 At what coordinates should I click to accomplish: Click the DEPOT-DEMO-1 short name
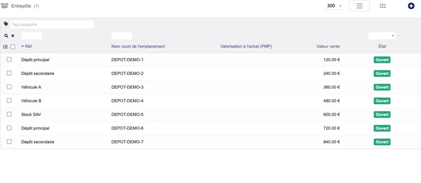pyautogui.click(x=127, y=60)
